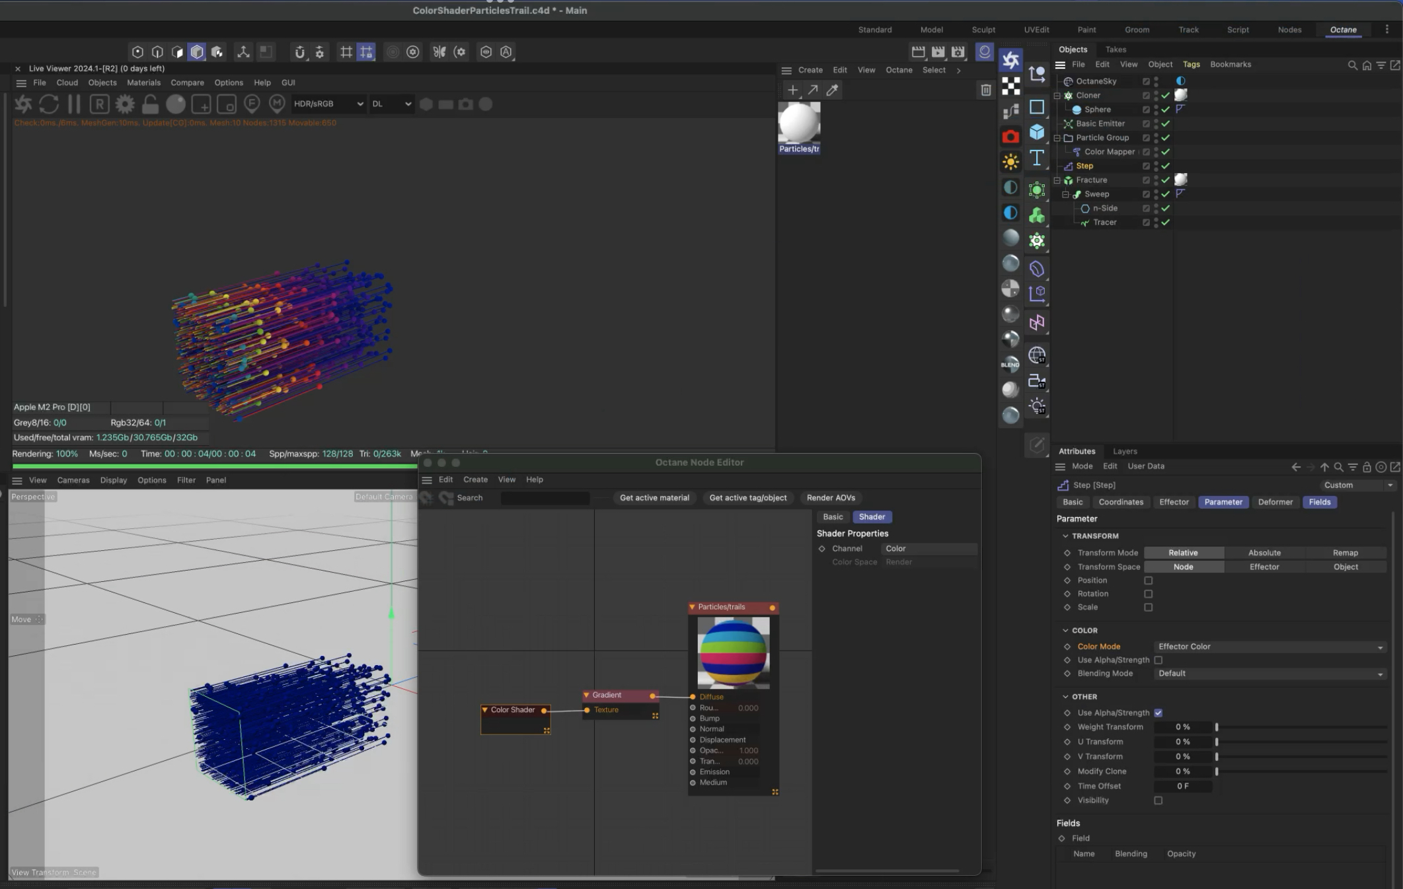The height and width of the screenshot is (889, 1403).
Task: Delete material using the trash icon
Action: [x=985, y=90]
